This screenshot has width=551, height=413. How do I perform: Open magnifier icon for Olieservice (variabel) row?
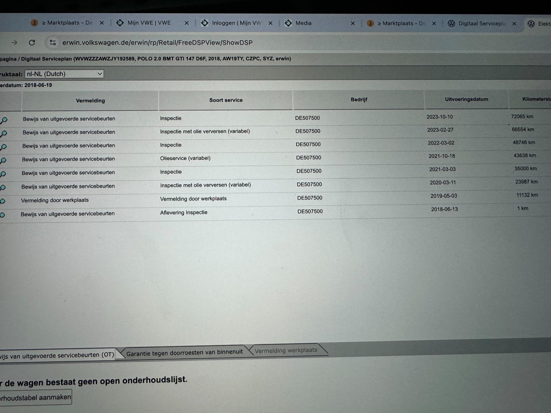coord(3,161)
